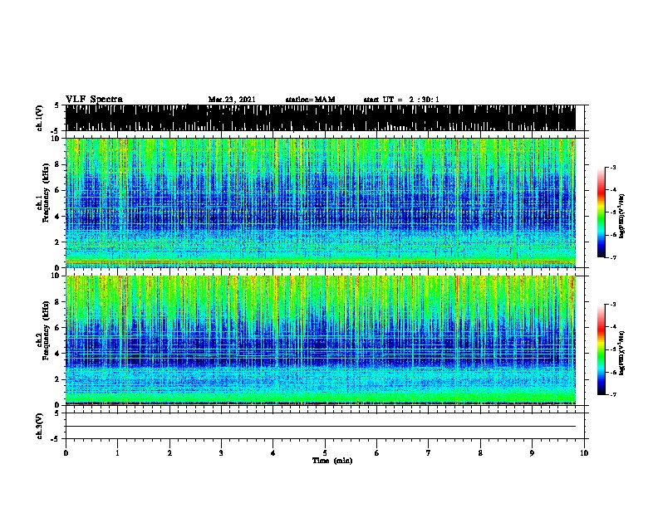Click time axis tick label '7'
The image size is (658, 508).
coord(429,452)
